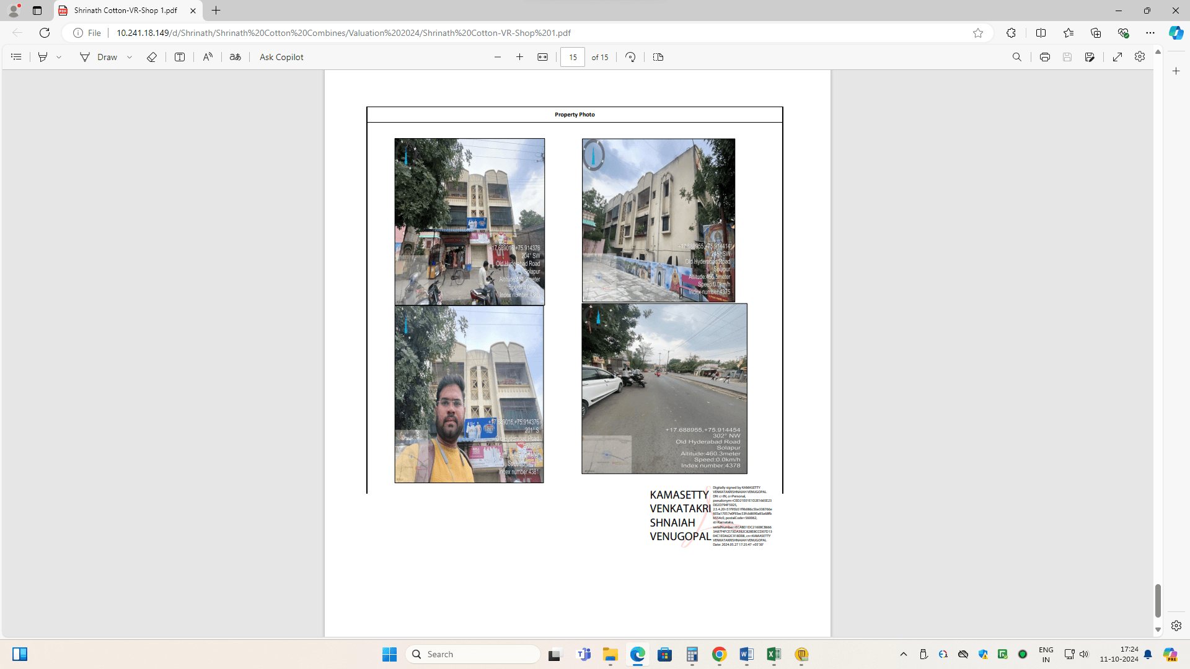The width and height of the screenshot is (1190, 669).
Task: Open Browser essentials
Action: pos(1123,33)
